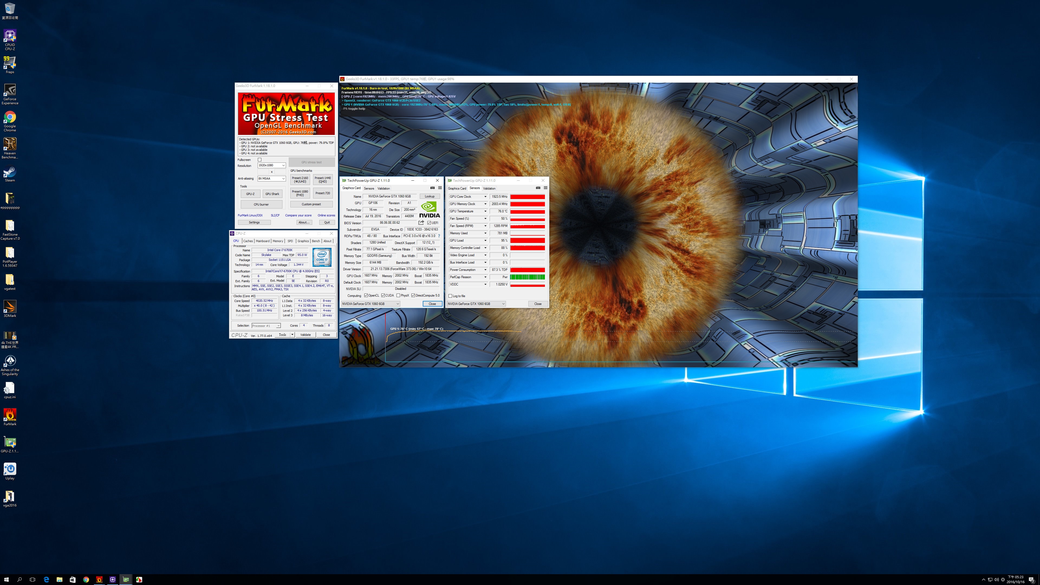Open Ashes of the Singularity shortcut

[10, 365]
